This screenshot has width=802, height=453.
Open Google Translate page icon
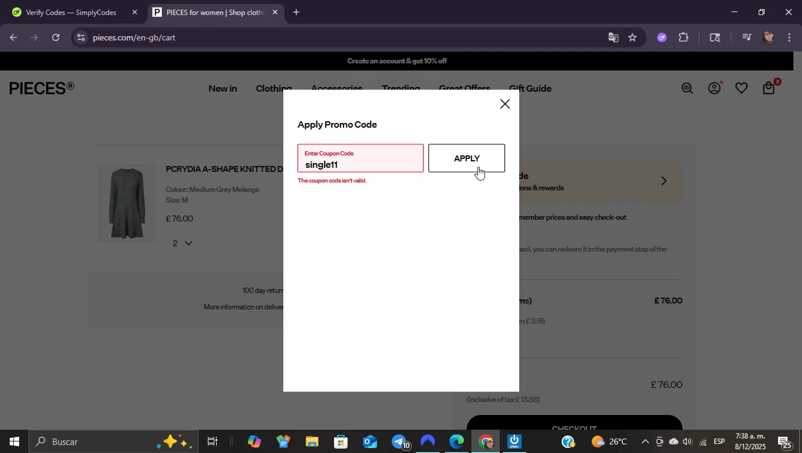(x=613, y=37)
